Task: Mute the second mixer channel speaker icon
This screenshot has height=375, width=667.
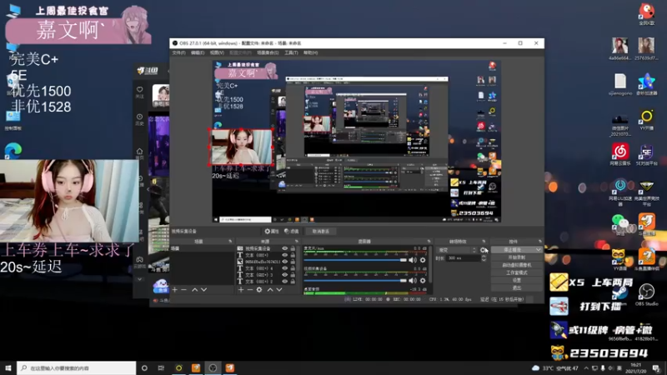Action: tap(413, 281)
